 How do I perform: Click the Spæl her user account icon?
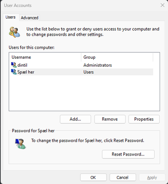click(x=14, y=72)
